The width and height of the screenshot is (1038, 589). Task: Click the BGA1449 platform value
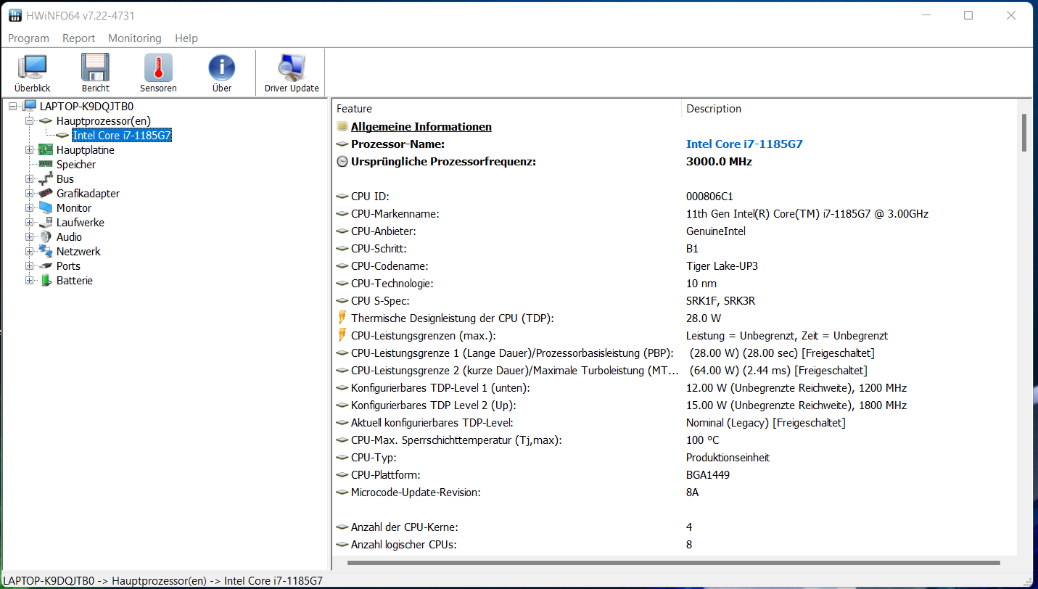[x=708, y=475]
